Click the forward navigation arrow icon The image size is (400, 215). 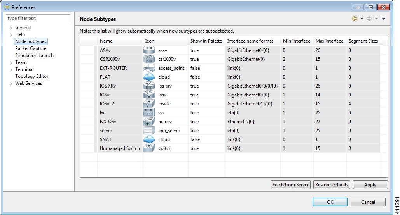(x=369, y=19)
